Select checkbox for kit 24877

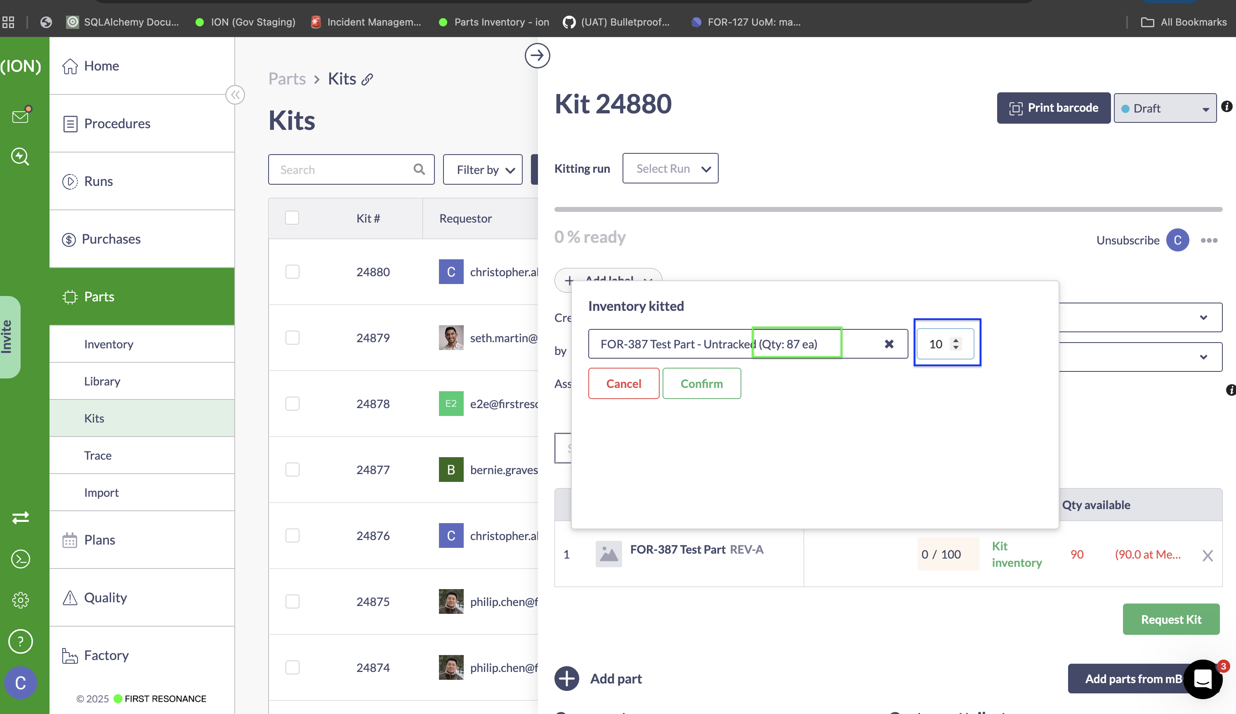tap(292, 470)
